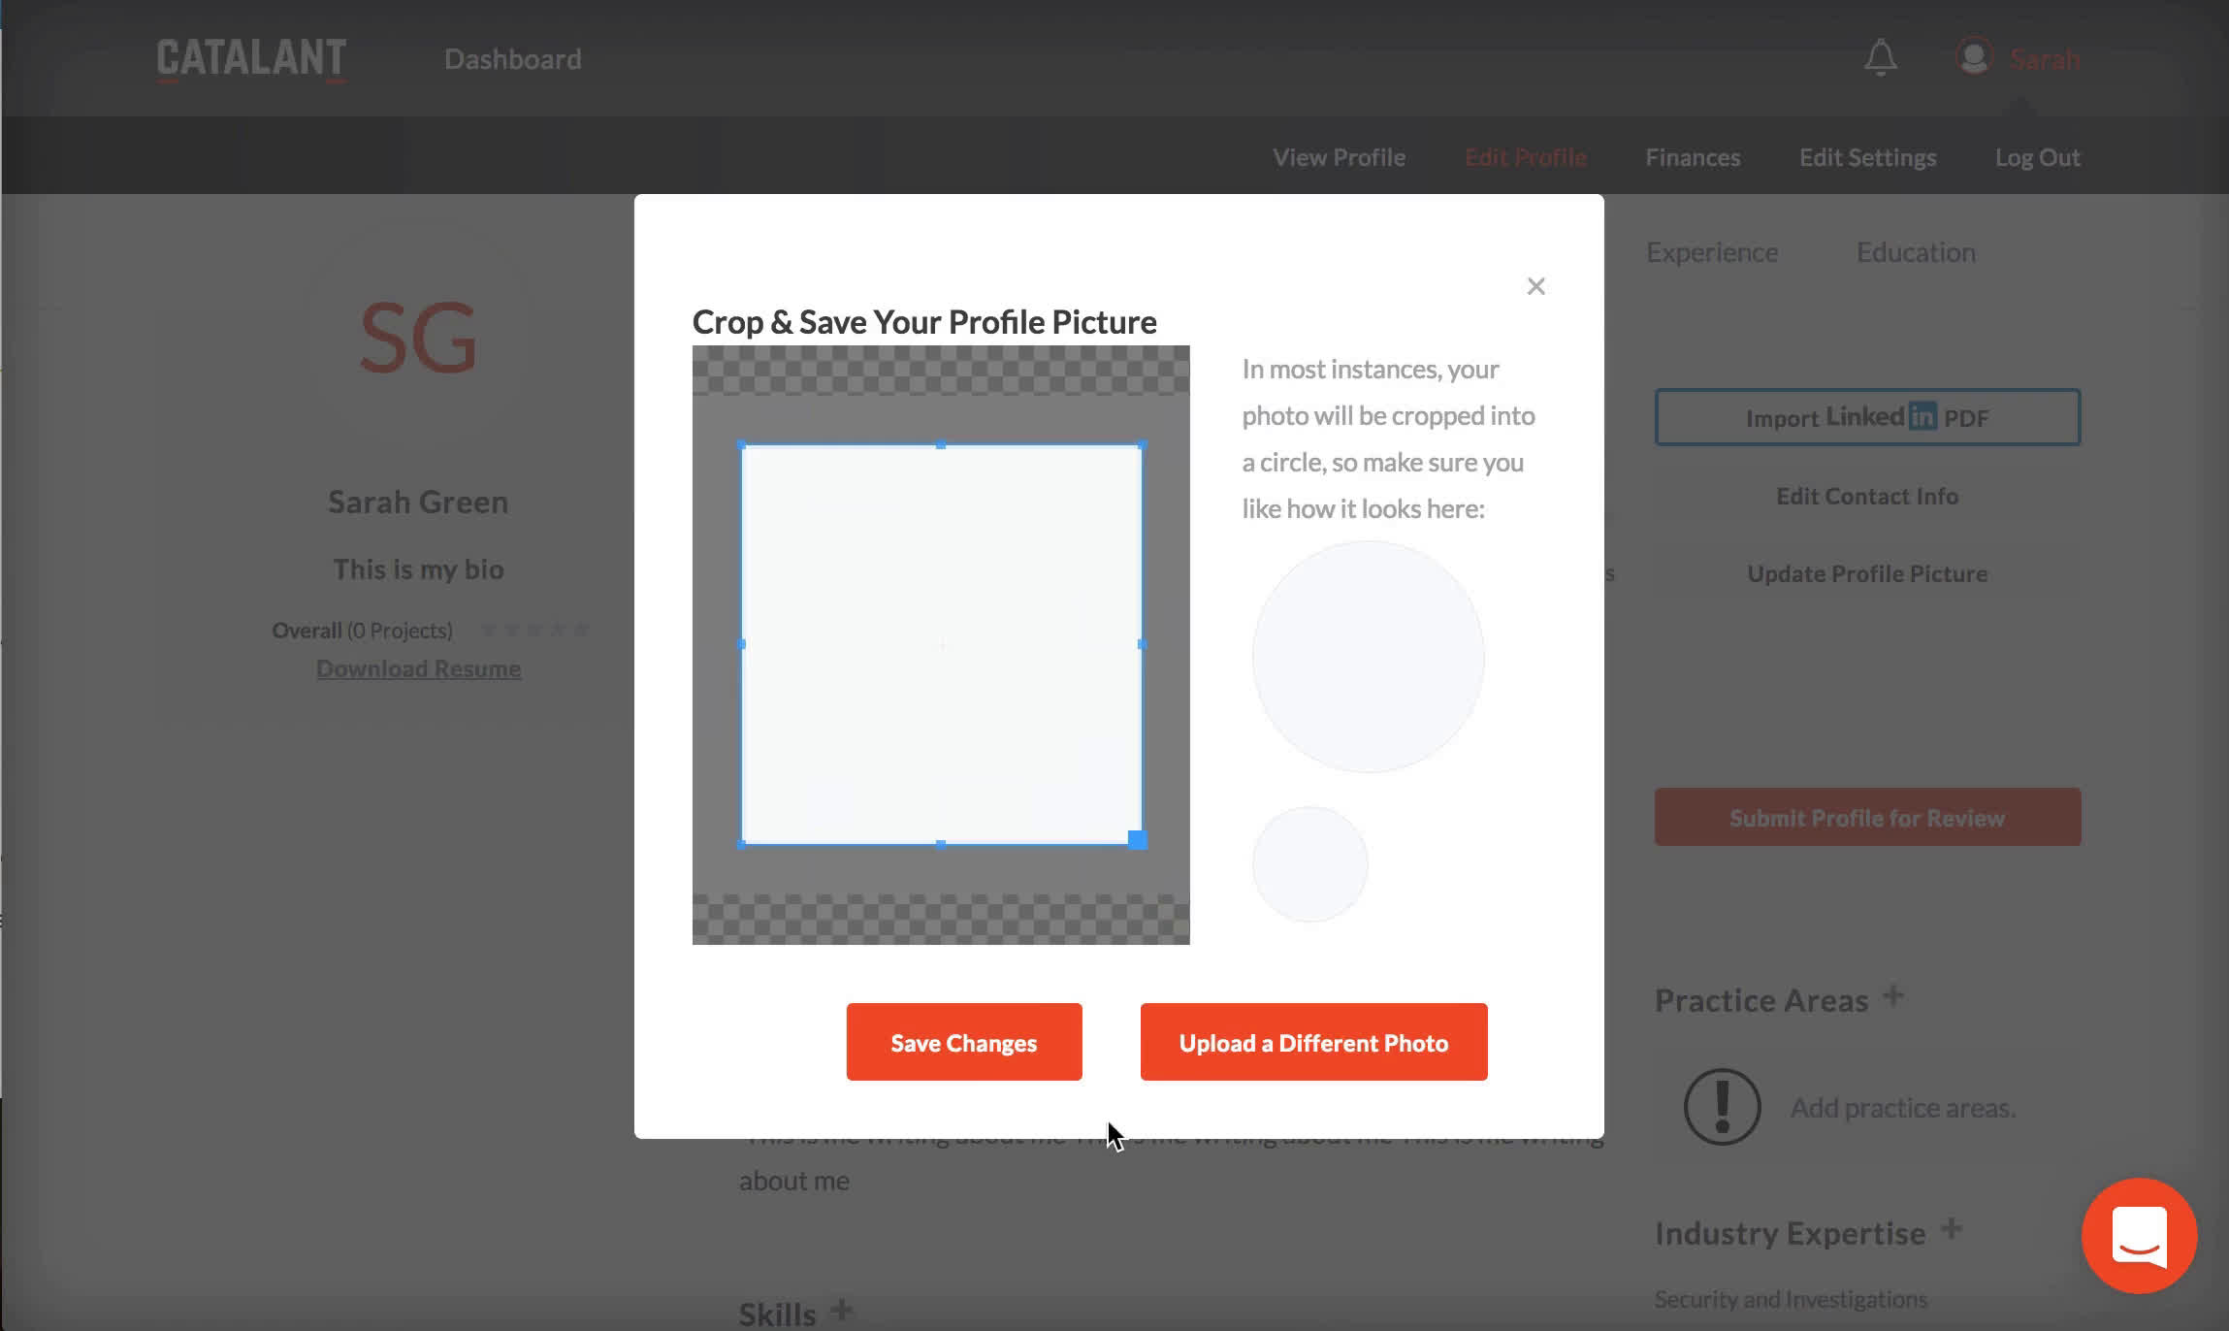Open the Edit Profile tab
2229x1331 pixels.
tap(1524, 157)
